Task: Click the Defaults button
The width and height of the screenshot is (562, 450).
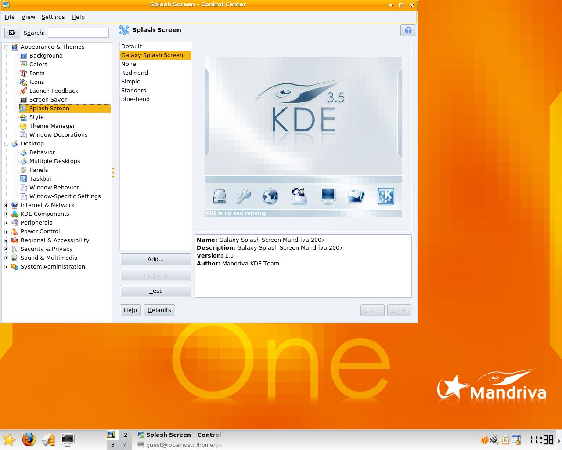Action: point(159,310)
